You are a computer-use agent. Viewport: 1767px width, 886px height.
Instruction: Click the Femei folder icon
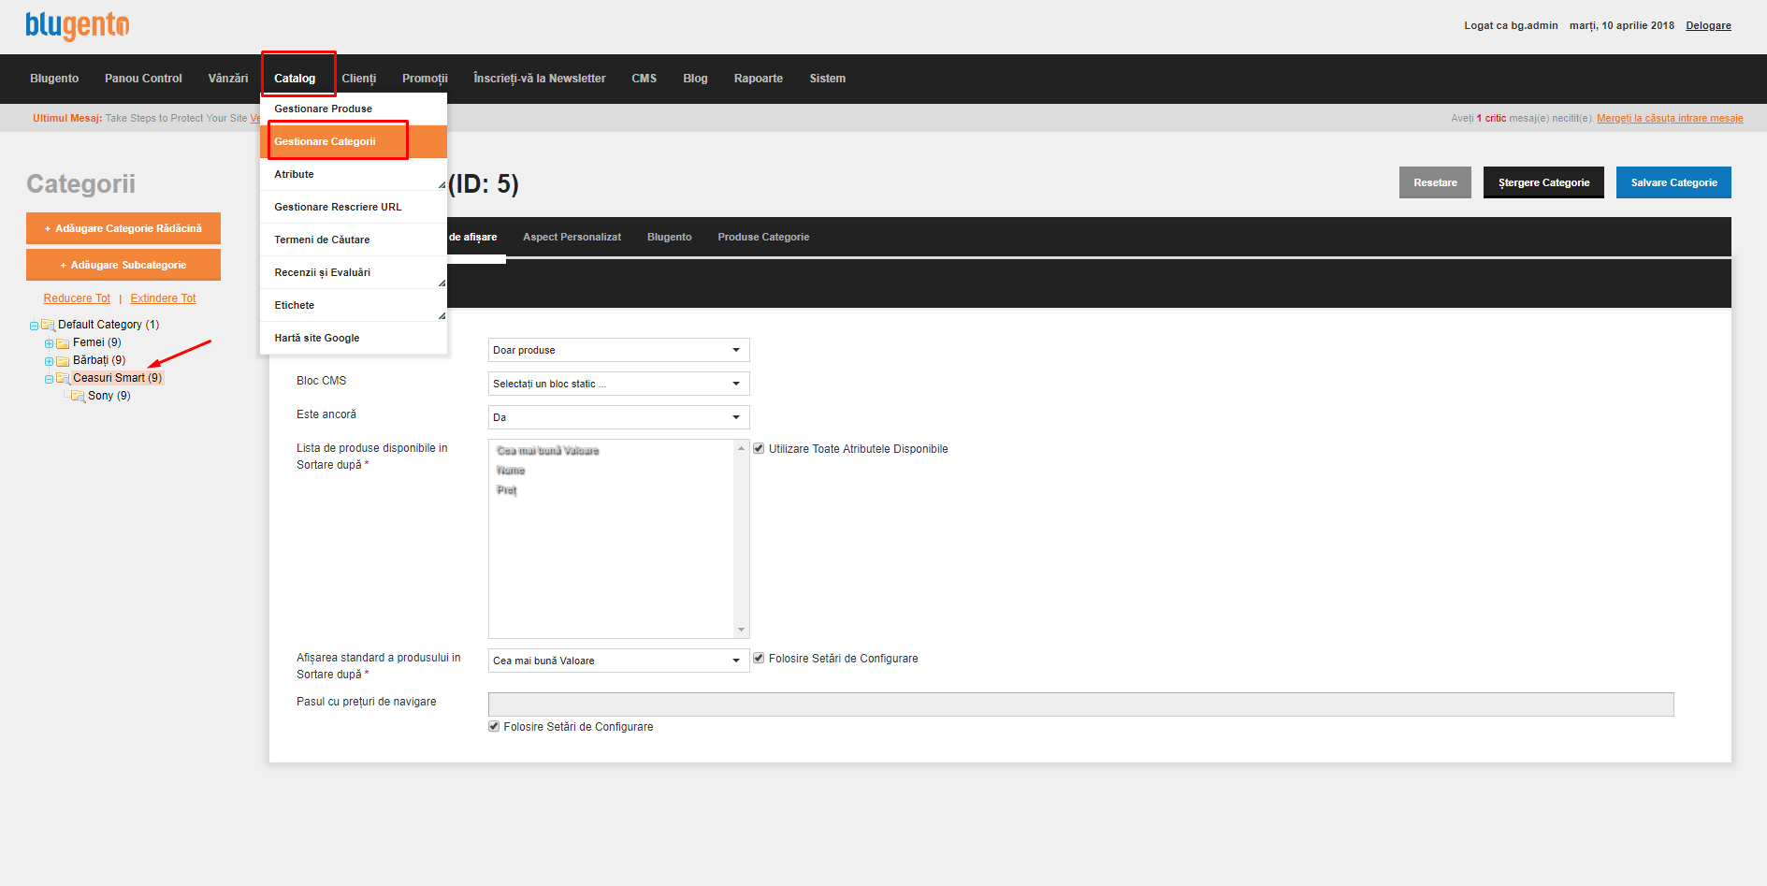63,343
